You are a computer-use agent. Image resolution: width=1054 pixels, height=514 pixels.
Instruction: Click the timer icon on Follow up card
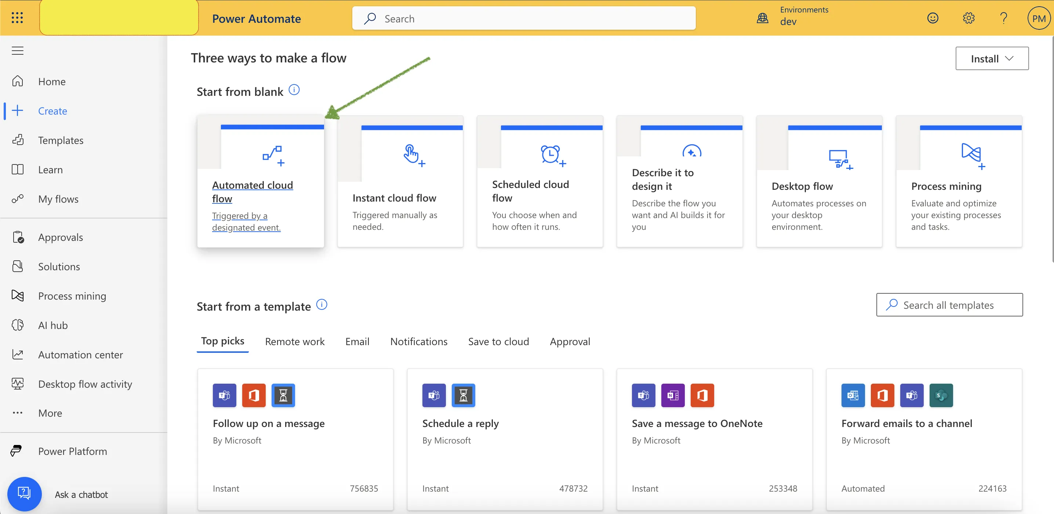[x=283, y=395]
